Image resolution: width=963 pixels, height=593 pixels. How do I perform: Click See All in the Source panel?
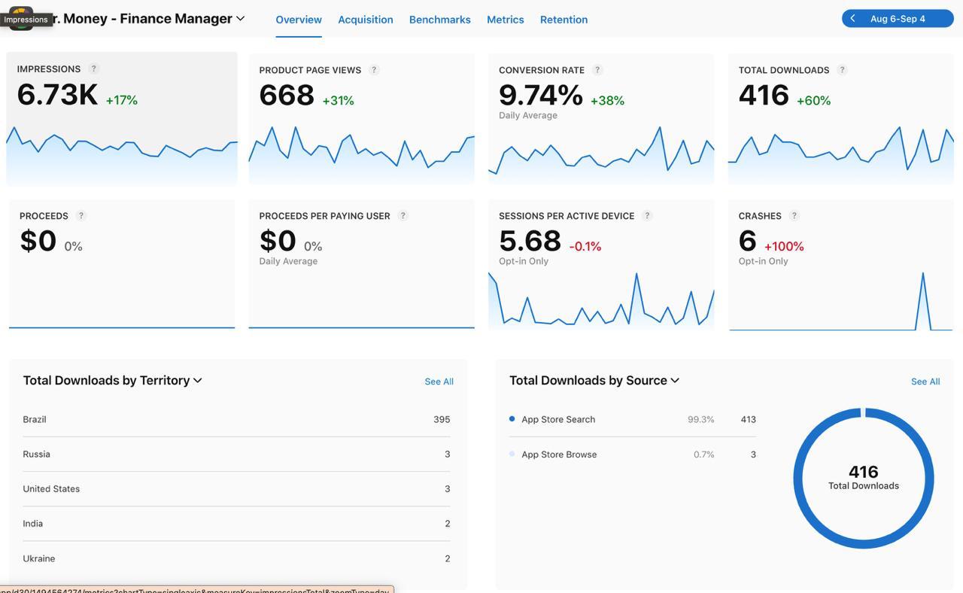925,382
